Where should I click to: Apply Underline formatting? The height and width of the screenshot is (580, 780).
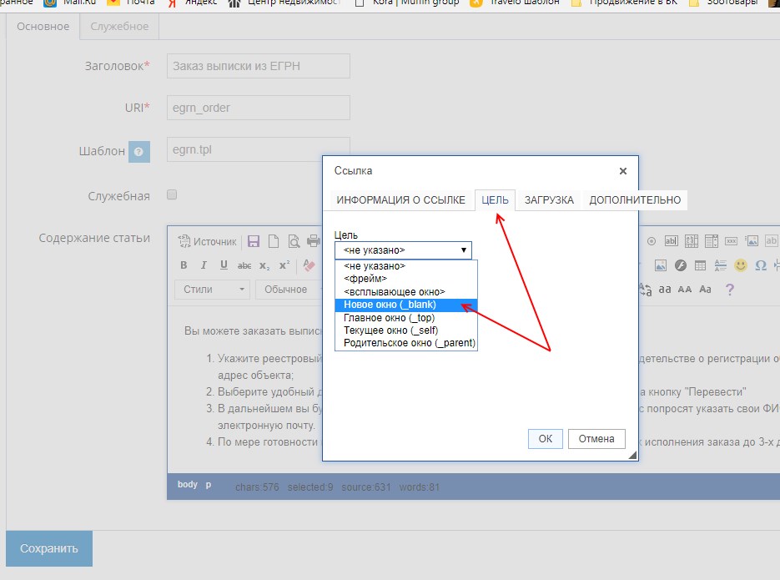[x=224, y=265]
